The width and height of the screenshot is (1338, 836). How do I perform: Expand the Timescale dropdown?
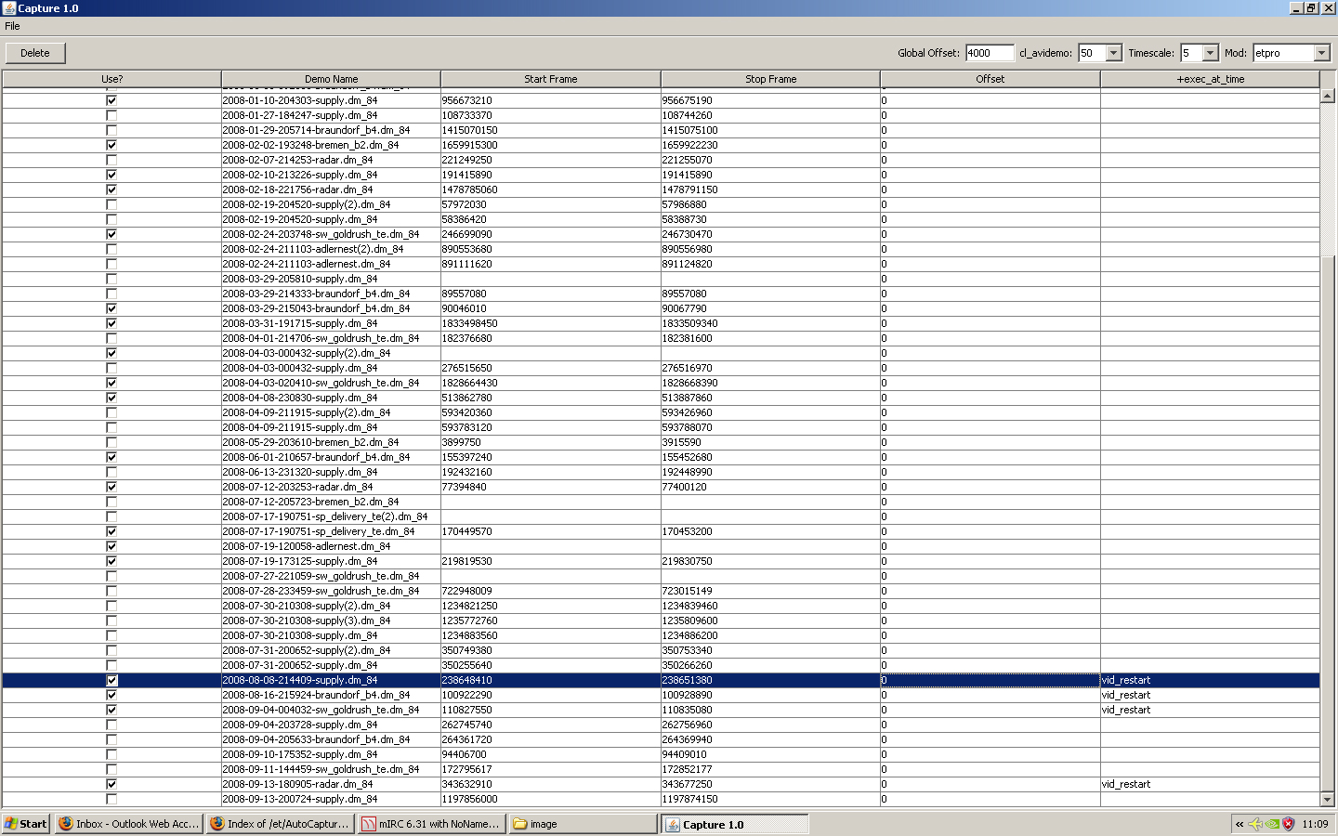click(1210, 53)
